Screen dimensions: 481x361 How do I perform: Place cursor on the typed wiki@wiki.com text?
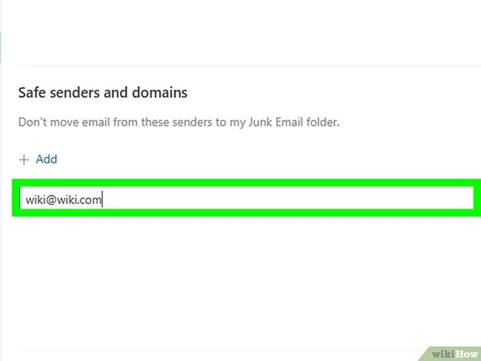pyautogui.click(x=63, y=200)
